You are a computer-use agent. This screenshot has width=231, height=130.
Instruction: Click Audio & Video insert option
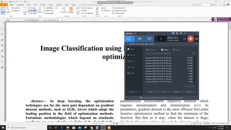point(118,13)
